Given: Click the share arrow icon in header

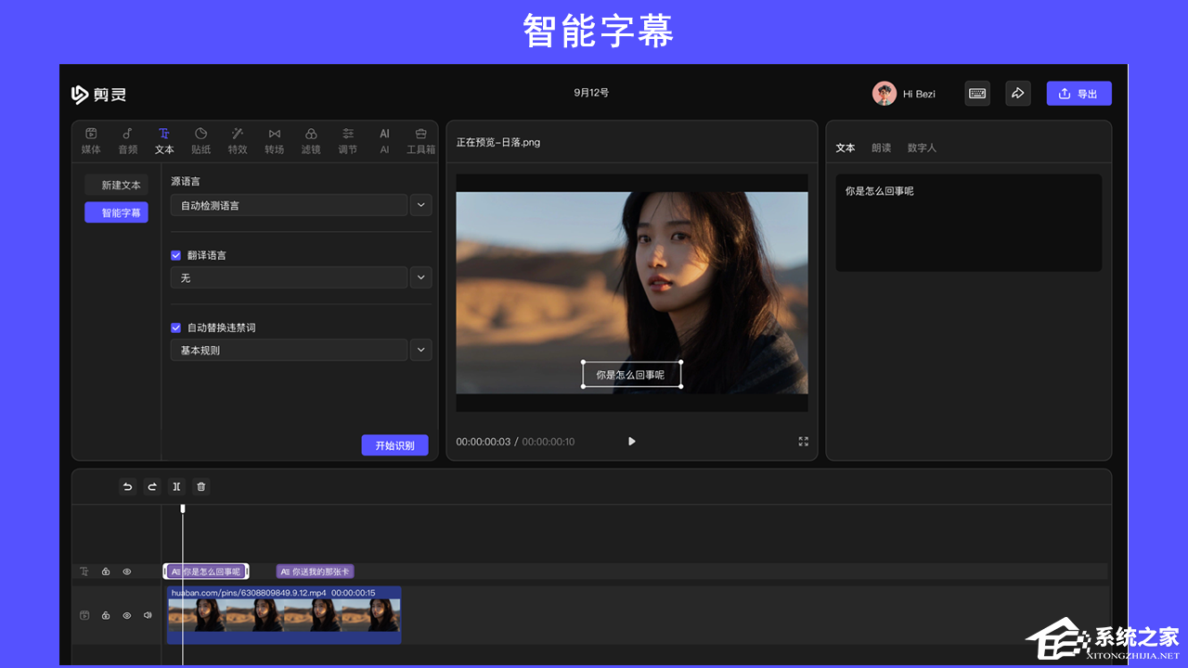Looking at the screenshot, I should pyautogui.click(x=1017, y=94).
